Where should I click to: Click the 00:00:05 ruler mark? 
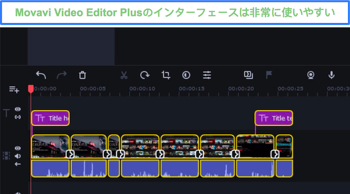tap(93, 89)
